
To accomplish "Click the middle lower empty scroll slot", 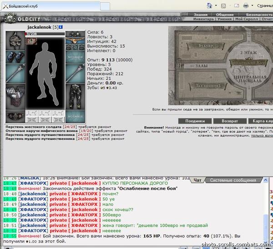I will tap(45, 120).
